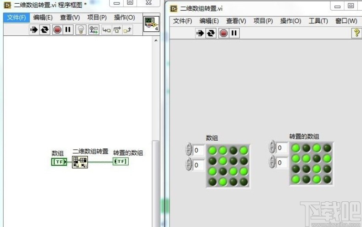Select the 二维数组转置 label in block diagram
362x227 pixels.
tap(90, 151)
